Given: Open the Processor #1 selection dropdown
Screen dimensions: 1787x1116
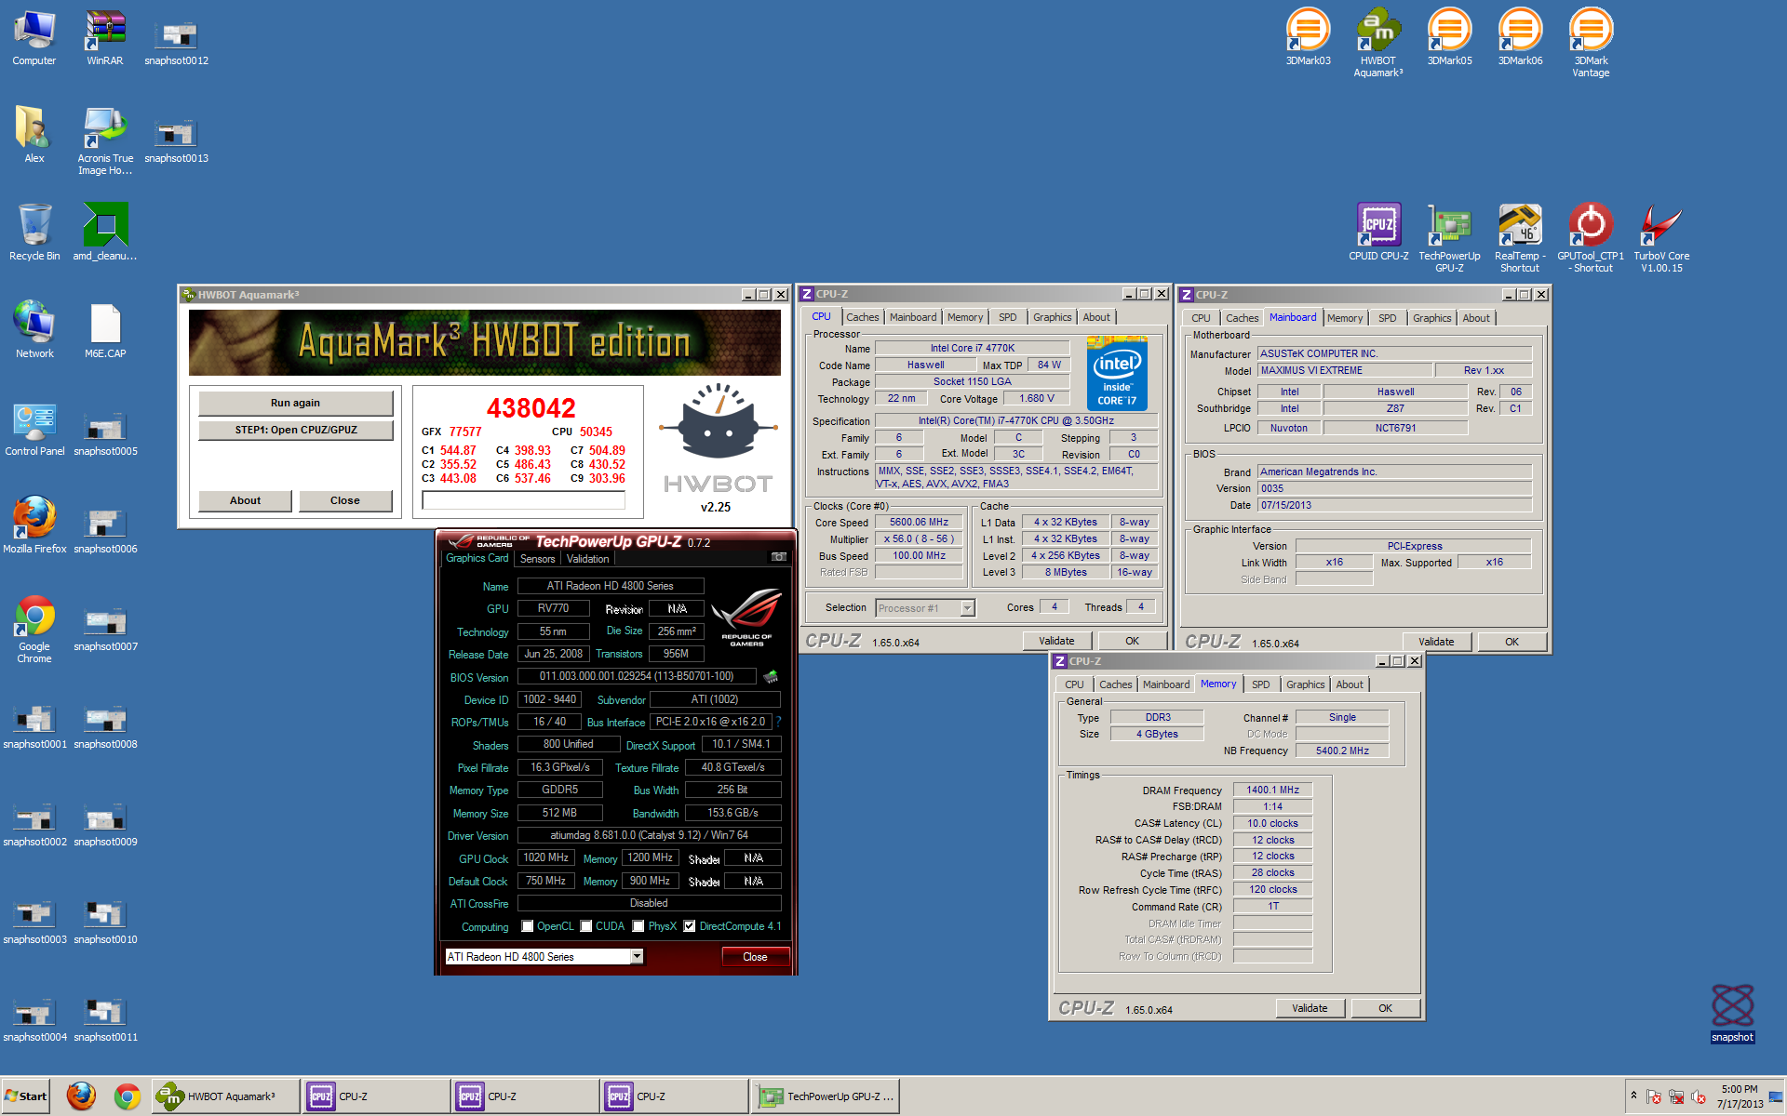Looking at the screenshot, I should pos(967,608).
